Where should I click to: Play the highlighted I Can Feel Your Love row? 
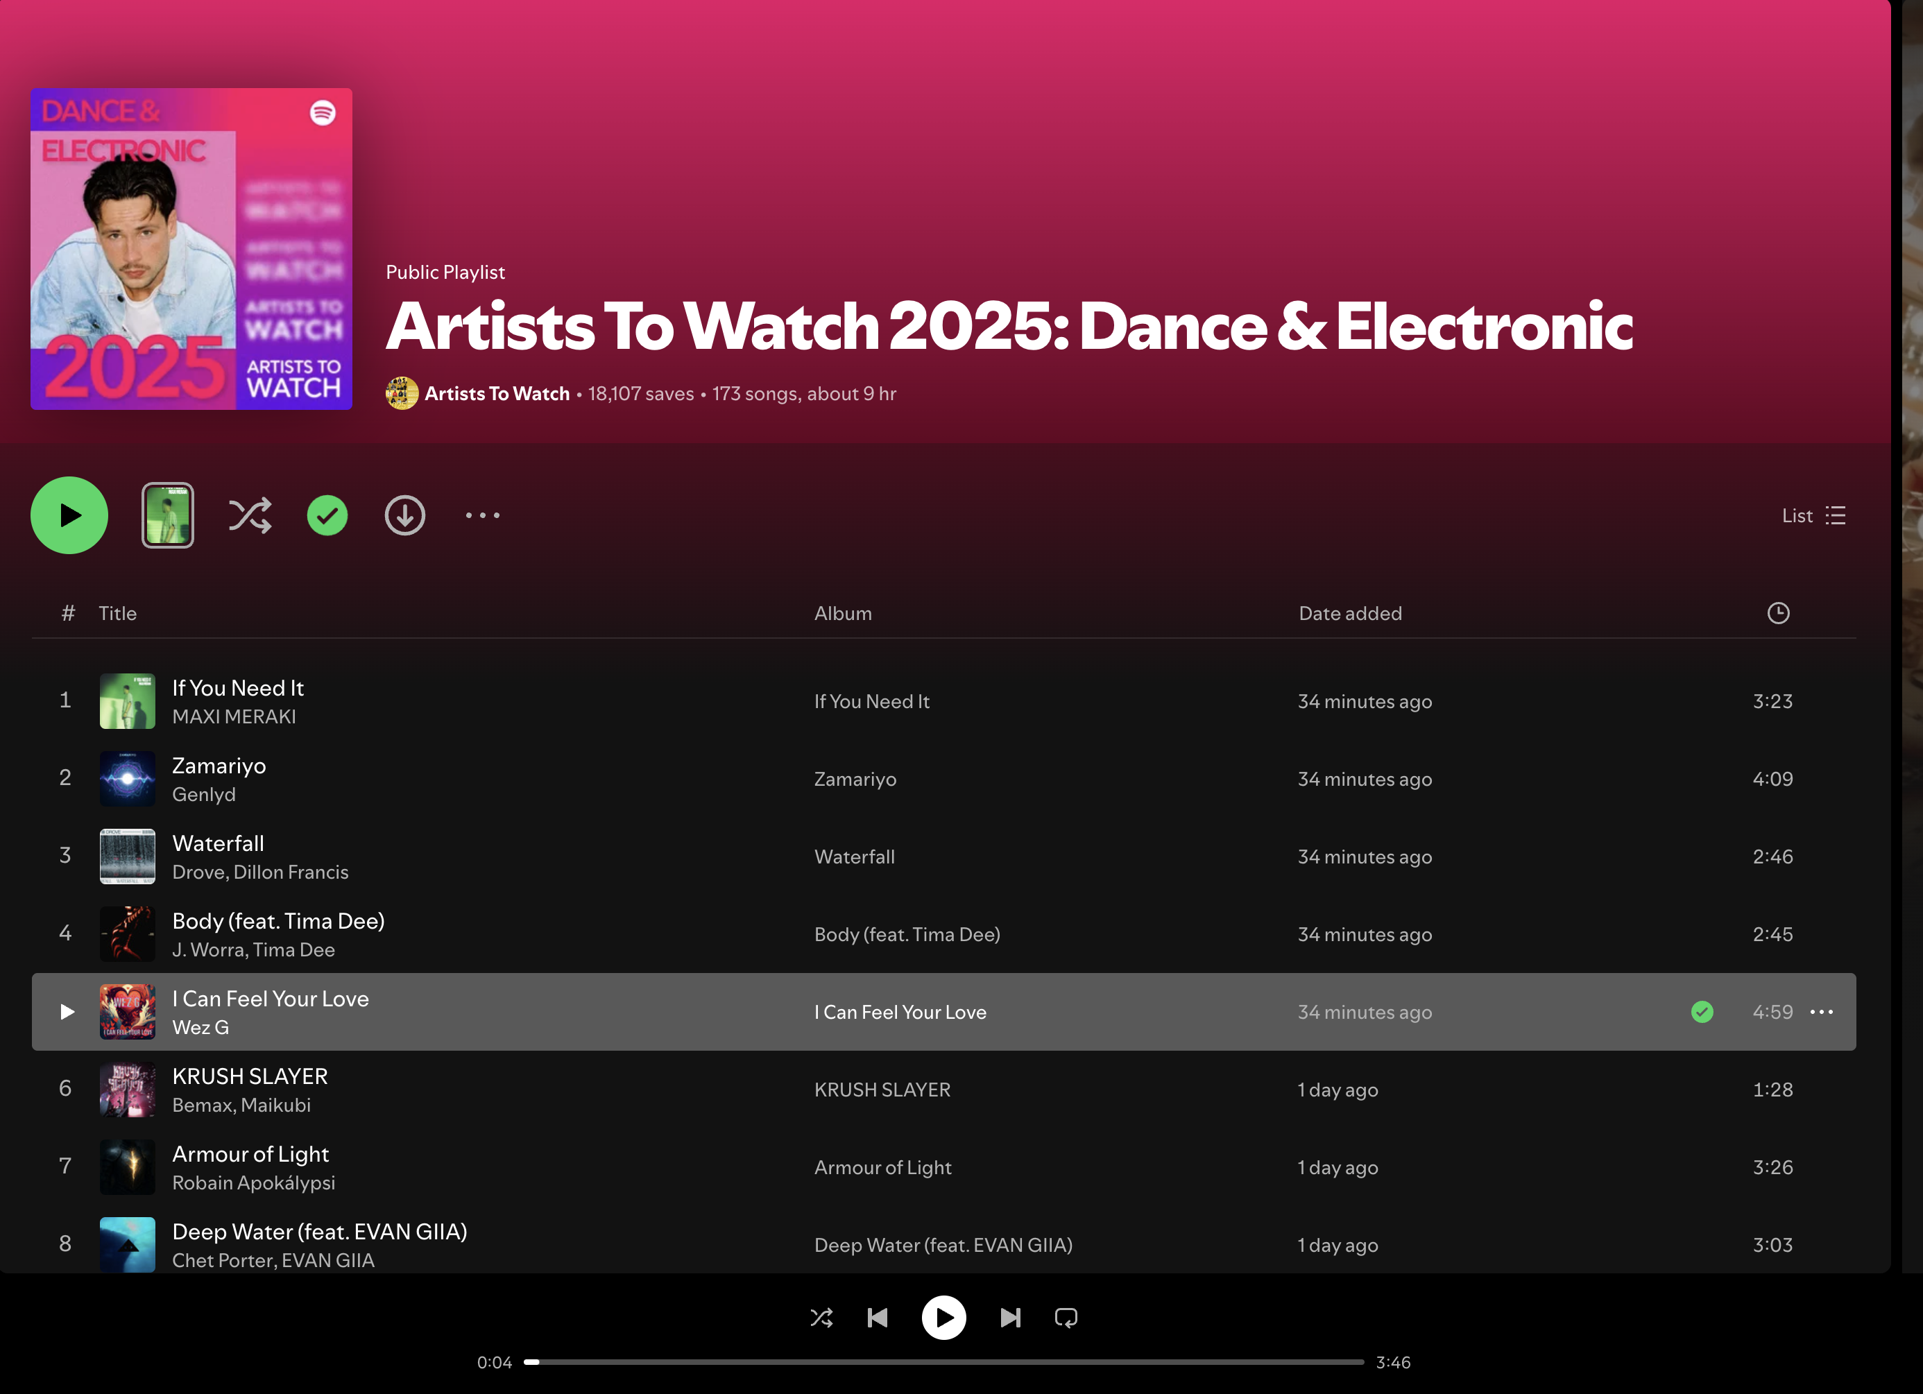coord(67,1012)
